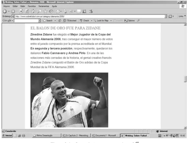
Task: Expand the address bar URL dropdown
Action: coord(166,16)
